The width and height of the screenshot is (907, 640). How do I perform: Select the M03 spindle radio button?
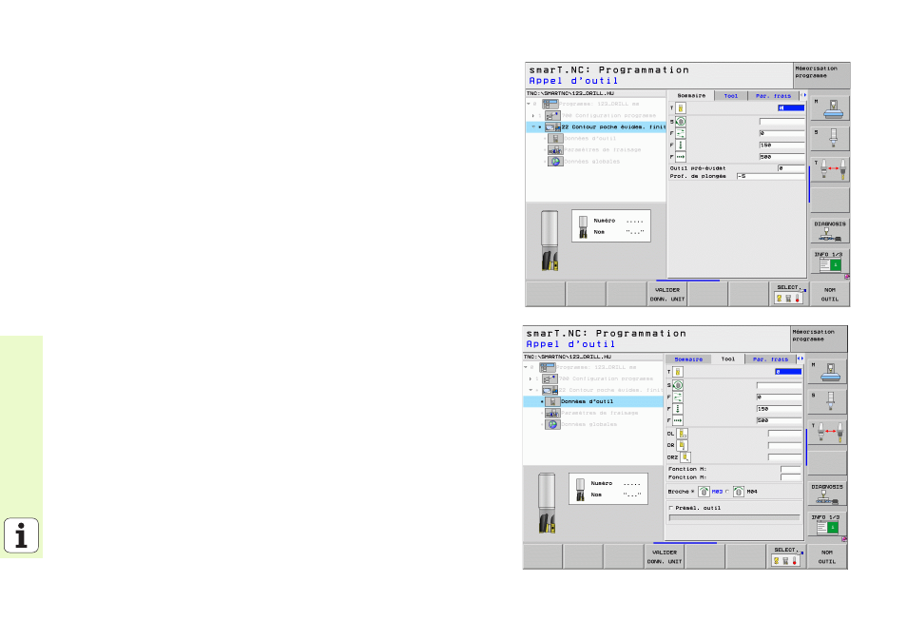(x=693, y=492)
